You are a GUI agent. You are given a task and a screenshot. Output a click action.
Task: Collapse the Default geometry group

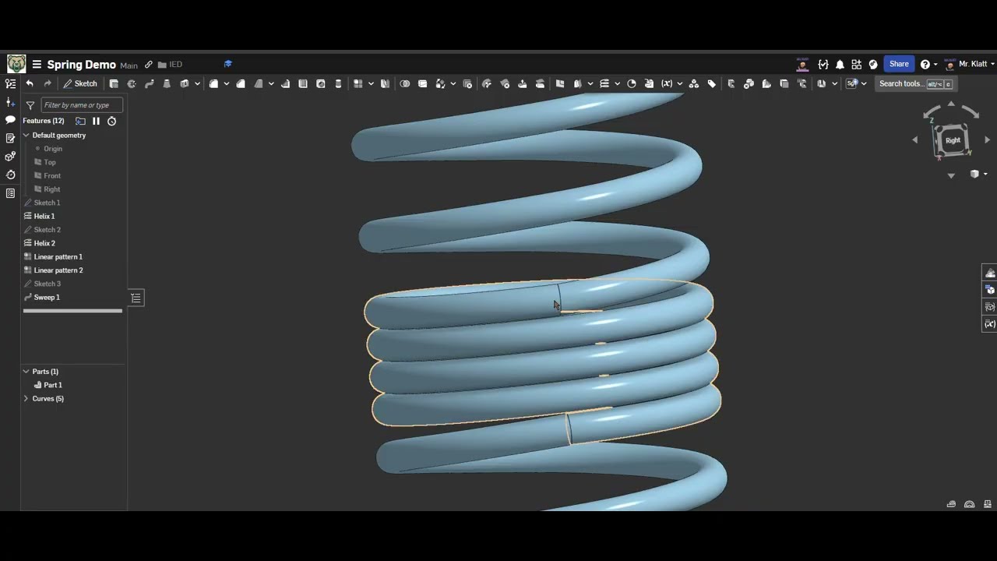coord(26,135)
